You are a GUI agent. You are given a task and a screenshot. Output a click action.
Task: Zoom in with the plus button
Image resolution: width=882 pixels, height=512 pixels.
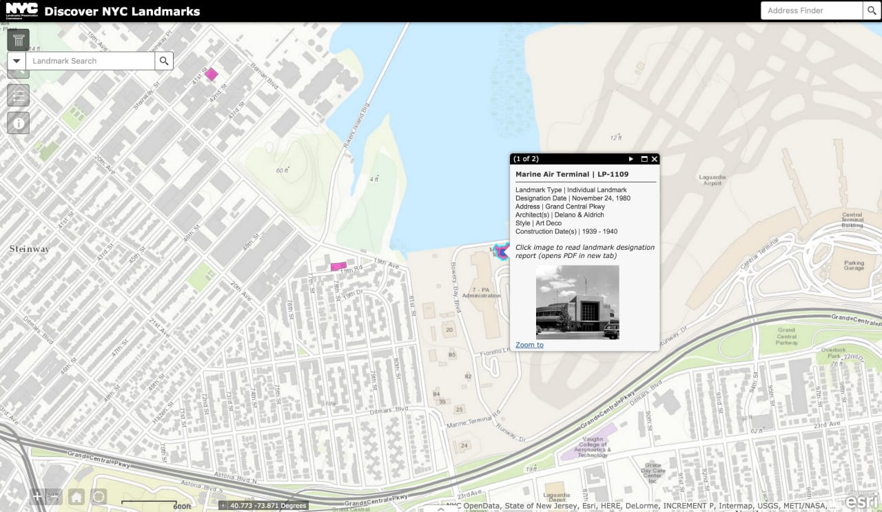coord(37,497)
